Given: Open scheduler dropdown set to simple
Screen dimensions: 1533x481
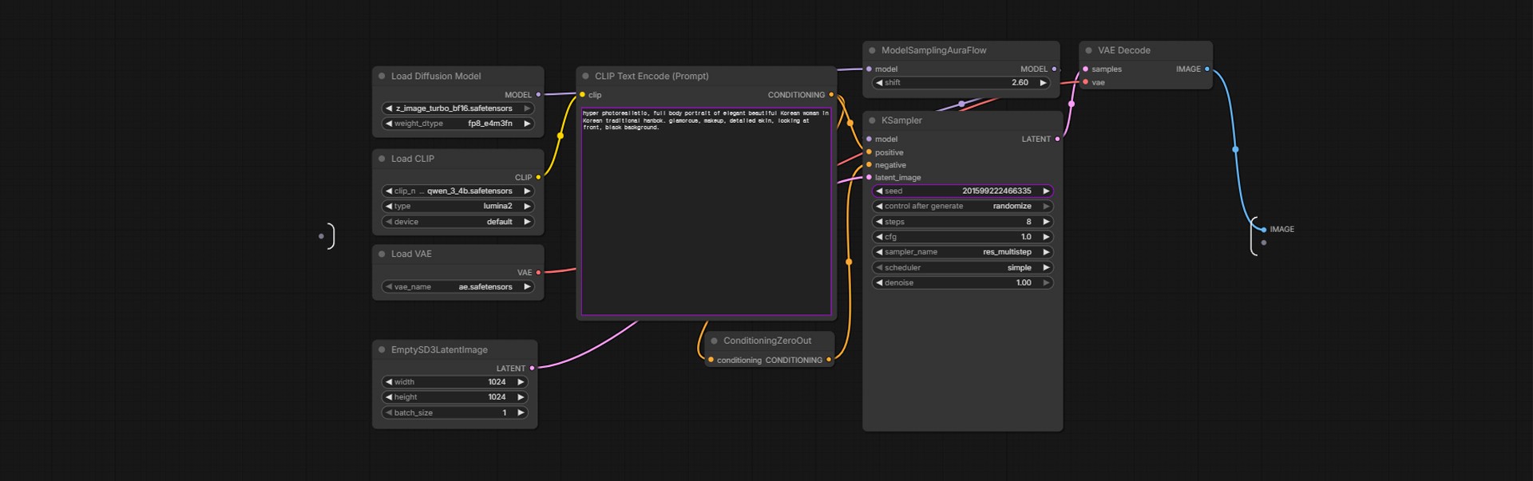Looking at the screenshot, I should (x=962, y=268).
